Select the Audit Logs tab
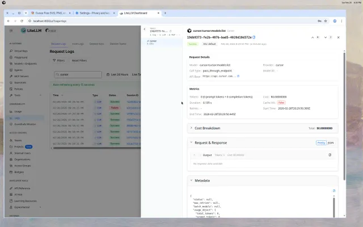363x227 pixels. click(x=78, y=44)
